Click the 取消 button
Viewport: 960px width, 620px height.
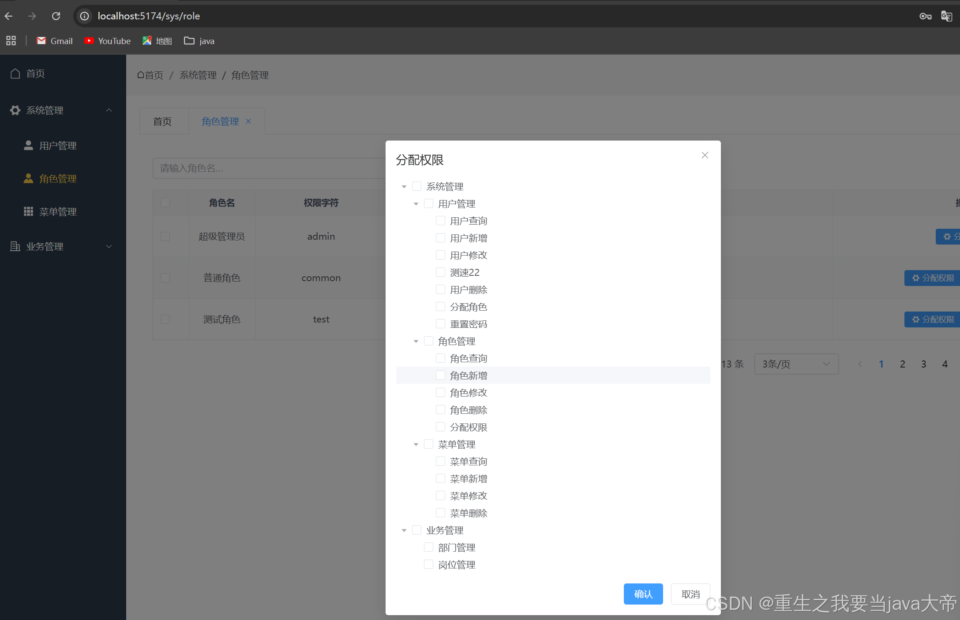tap(690, 594)
